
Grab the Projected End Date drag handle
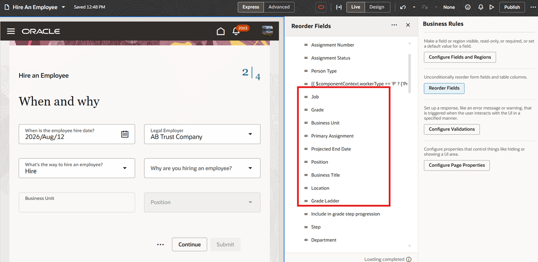pyautogui.click(x=306, y=149)
